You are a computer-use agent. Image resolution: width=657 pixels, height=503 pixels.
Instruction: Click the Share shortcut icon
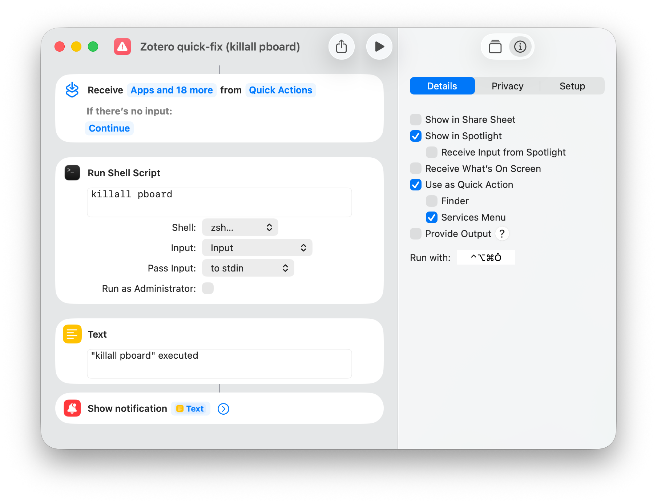[x=341, y=47]
